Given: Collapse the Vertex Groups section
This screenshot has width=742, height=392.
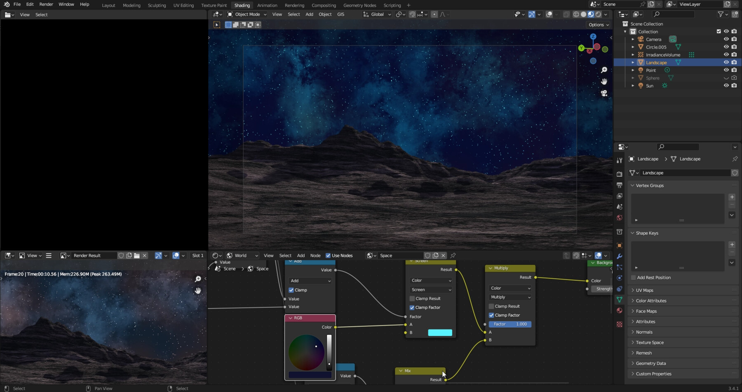Looking at the screenshot, I should (649, 185).
